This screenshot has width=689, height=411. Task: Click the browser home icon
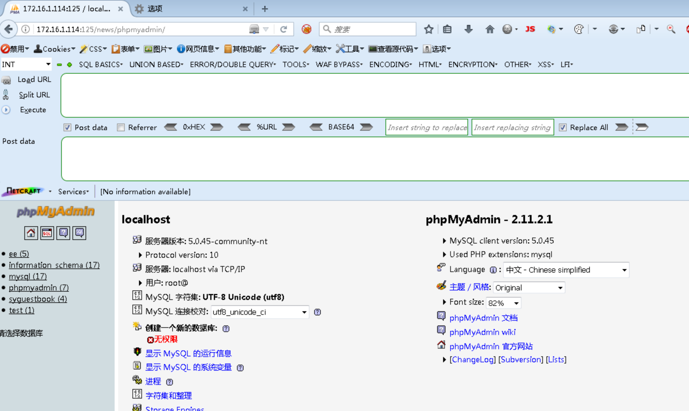489,29
